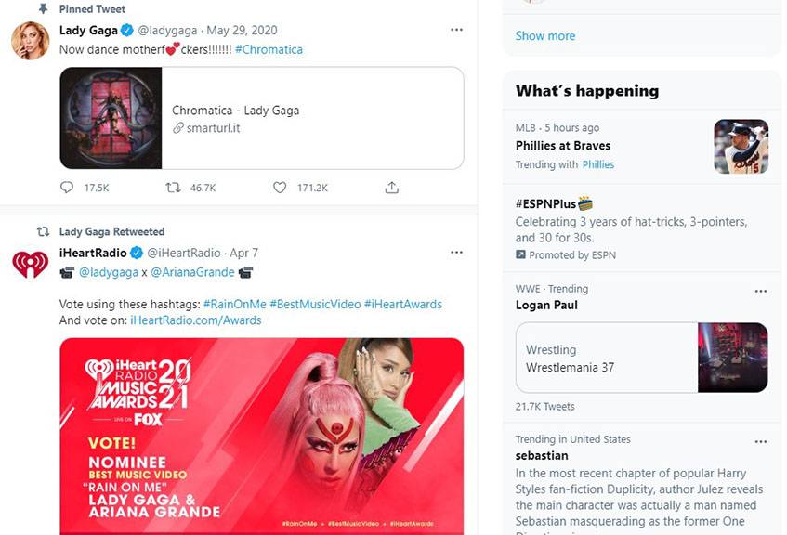
Task: Select the Phillies at Braves trend
Action: pyautogui.click(x=563, y=146)
